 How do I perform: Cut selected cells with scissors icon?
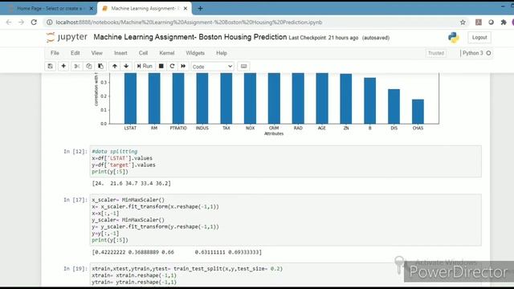tap(77, 66)
